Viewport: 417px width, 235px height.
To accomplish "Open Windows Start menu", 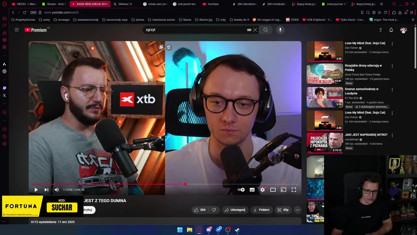I will pos(180,230).
